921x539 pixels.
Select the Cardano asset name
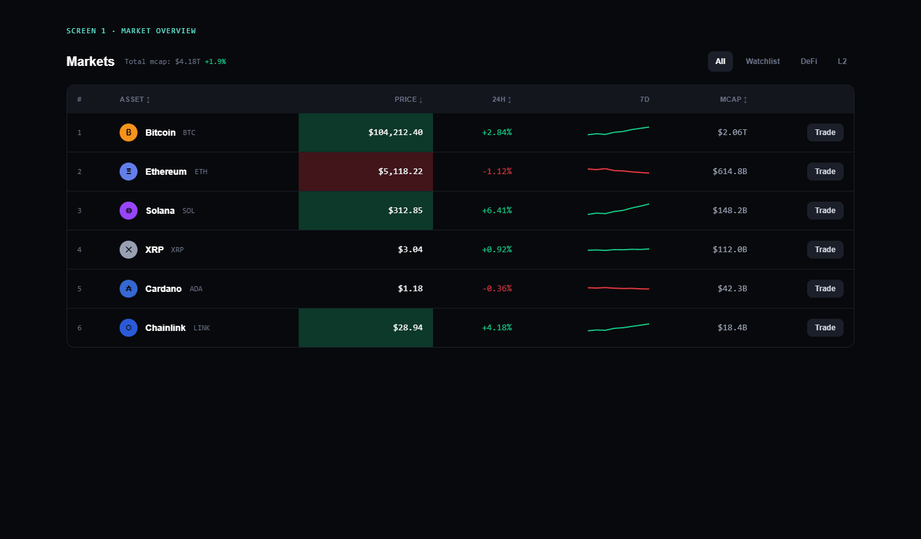(164, 289)
